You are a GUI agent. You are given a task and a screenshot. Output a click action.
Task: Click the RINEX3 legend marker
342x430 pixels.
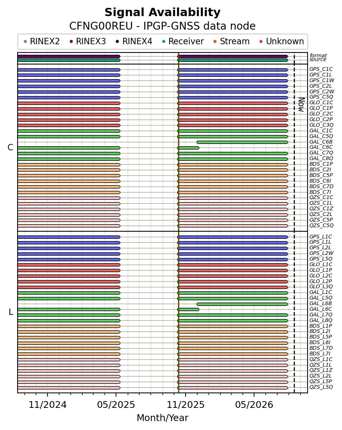(71, 42)
